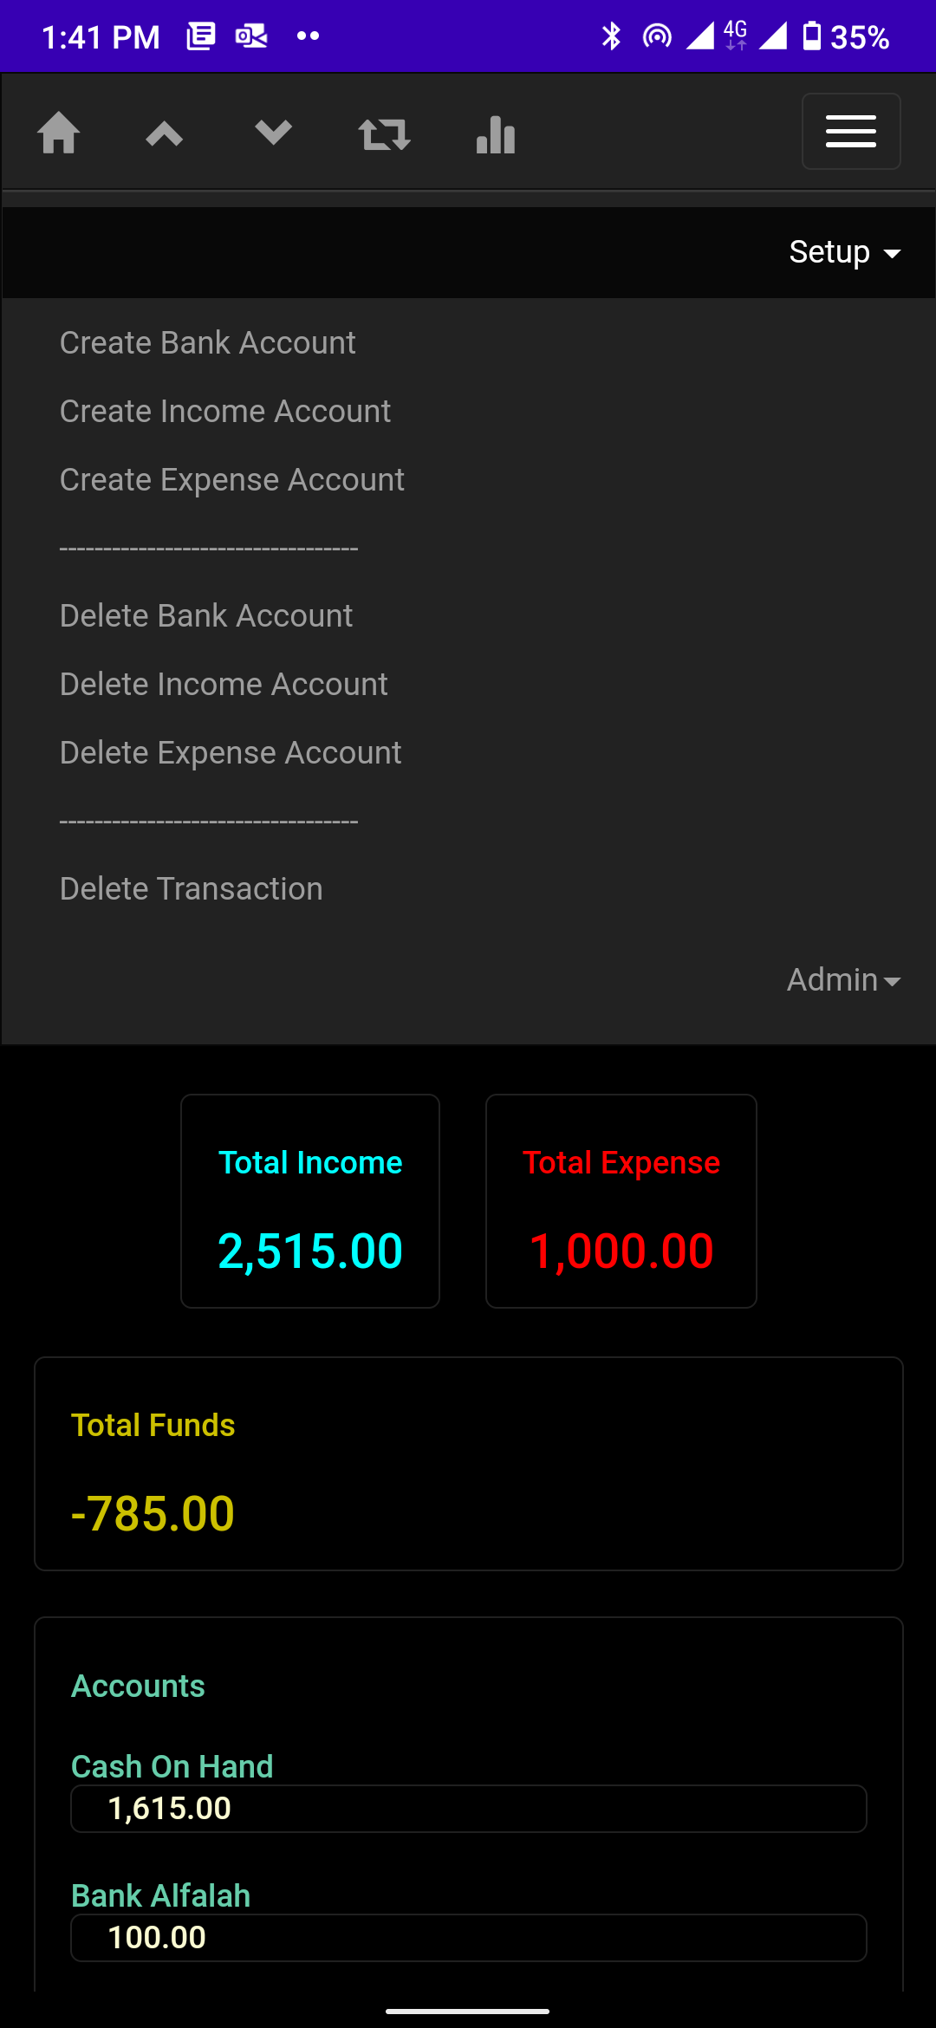Tap the up chevron income icon
Screen dimensions: 936x2028
point(164,133)
